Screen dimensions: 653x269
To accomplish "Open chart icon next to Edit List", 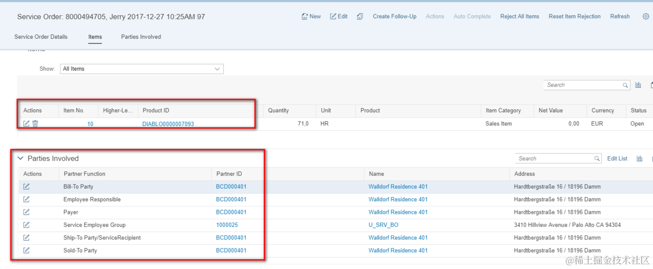I will [639, 159].
